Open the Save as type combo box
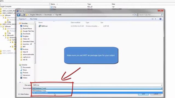The height and width of the screenshot is (98, 175). pyautogui.click(x=97, y=88)
